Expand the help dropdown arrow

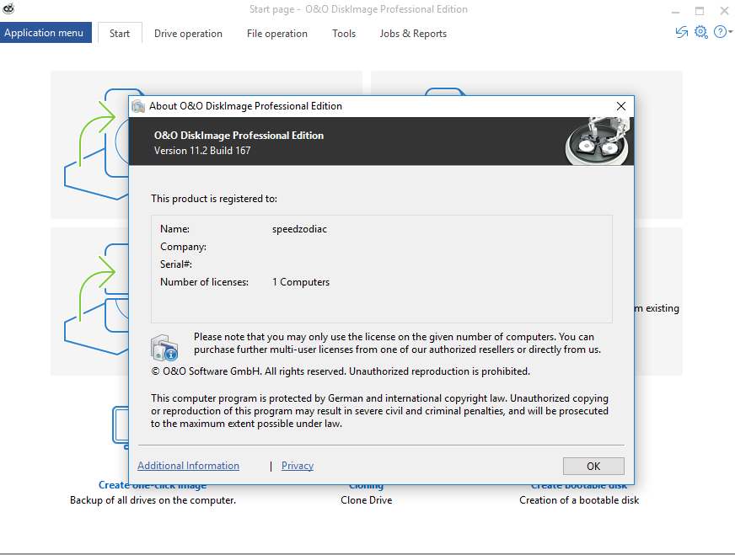(730, 32)
